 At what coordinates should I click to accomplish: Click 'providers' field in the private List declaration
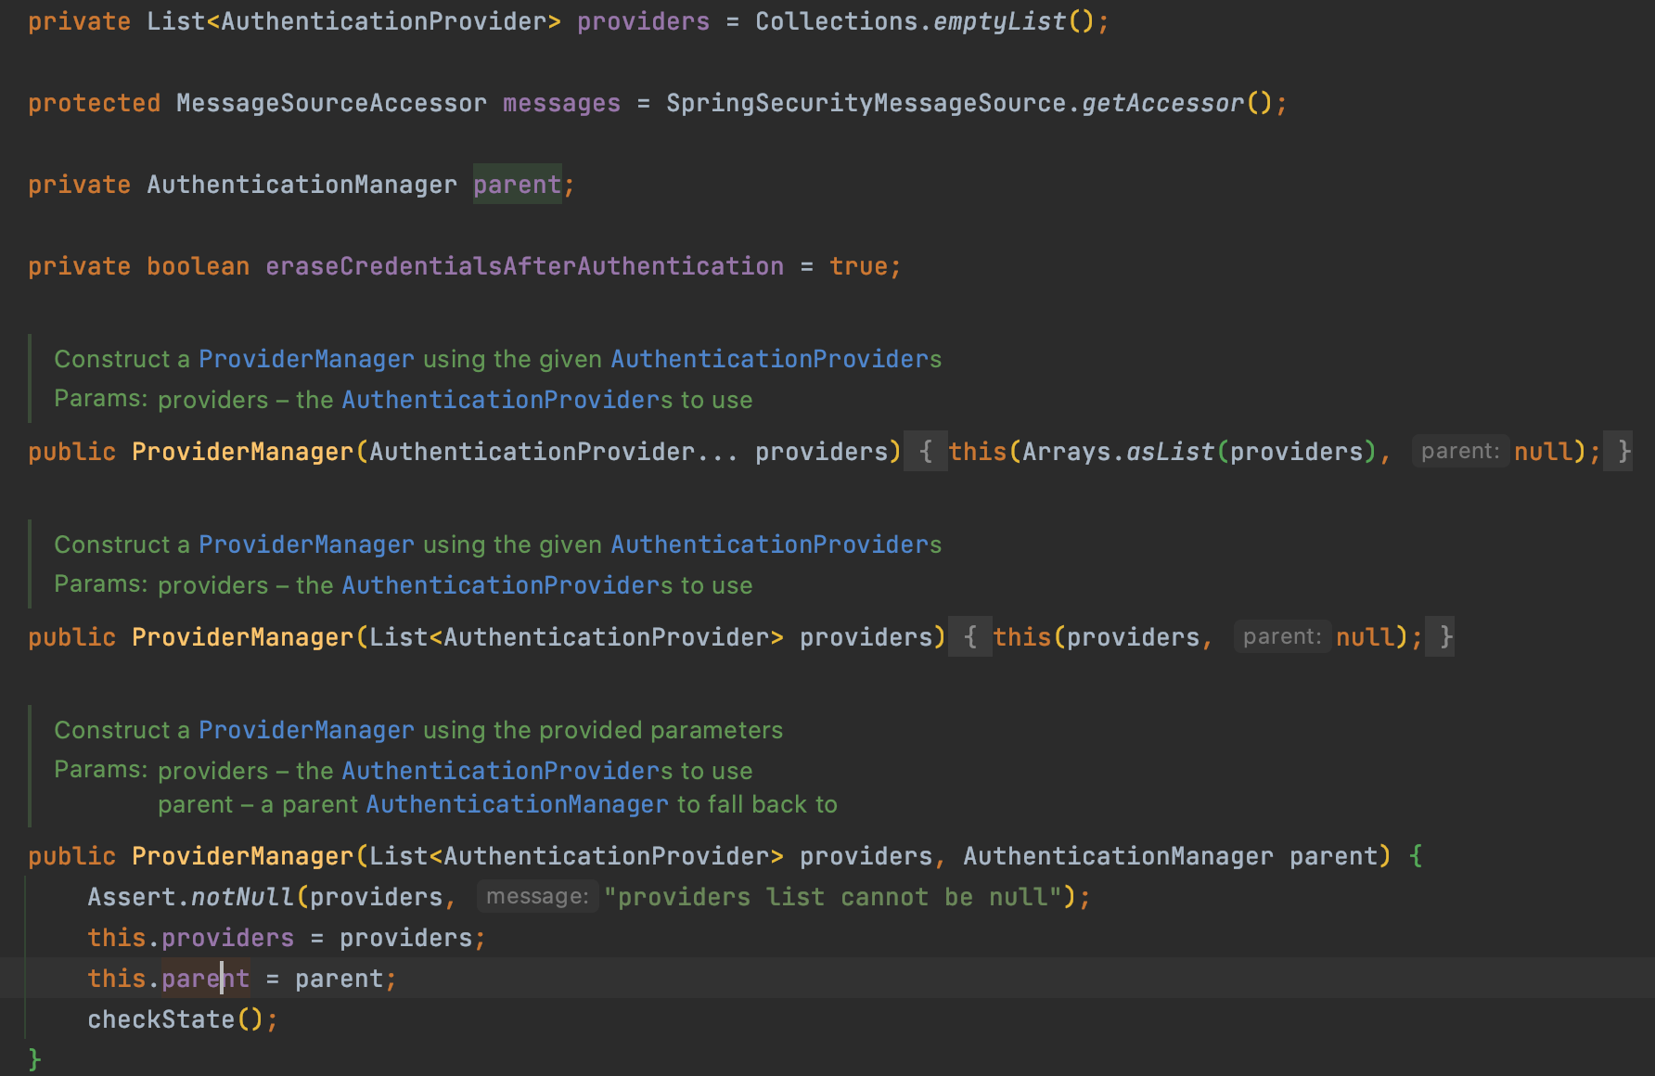pyautogui.click(x=643, y=21)
